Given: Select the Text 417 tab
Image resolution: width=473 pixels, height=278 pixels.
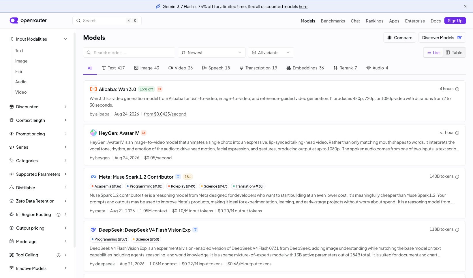Looking at the screenshot, I should click(113, 68).
